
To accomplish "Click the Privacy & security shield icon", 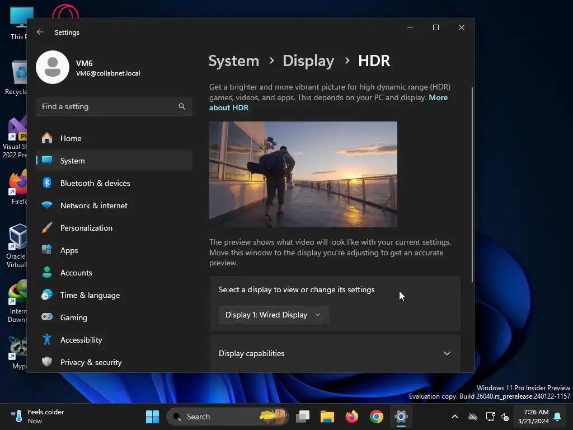I will click(x=47, y=362).
